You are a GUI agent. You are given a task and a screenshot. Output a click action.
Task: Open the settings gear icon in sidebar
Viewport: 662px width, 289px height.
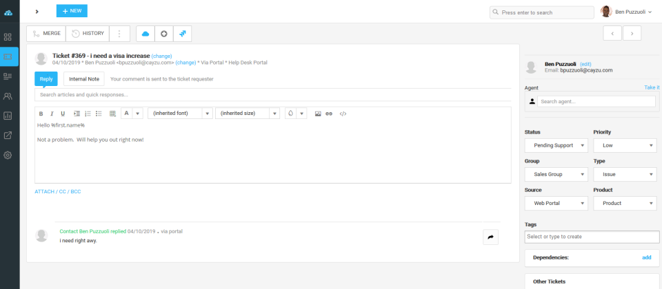tap(8, 155)
